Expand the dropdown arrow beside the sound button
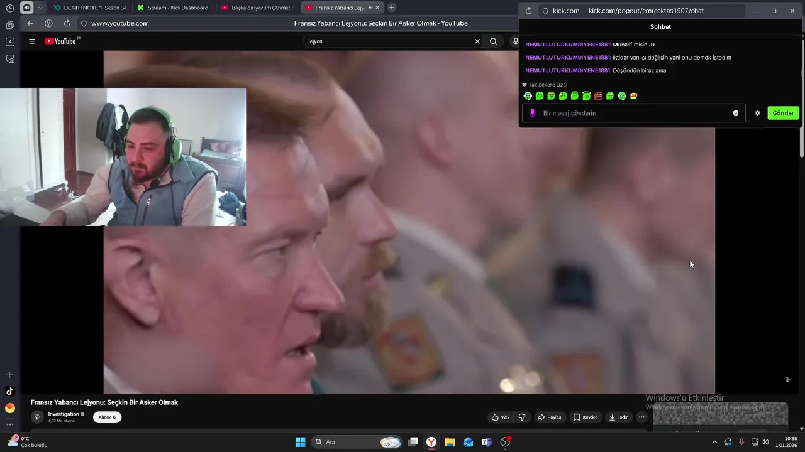This screenshot has width=805, height=452. point(41,8)
